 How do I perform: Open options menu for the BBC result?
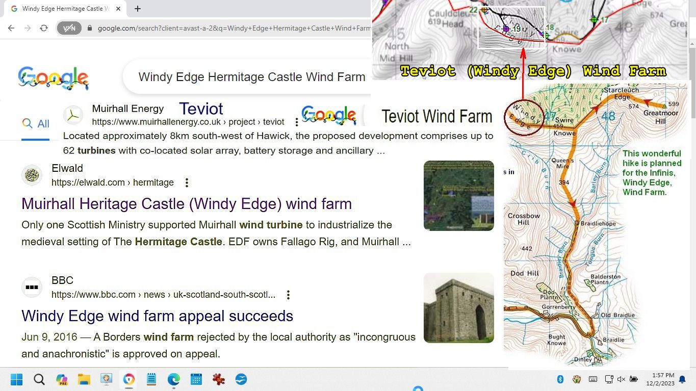[x=288, y=295]
